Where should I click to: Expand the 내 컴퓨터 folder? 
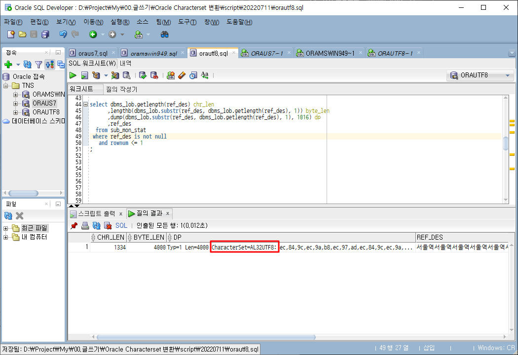pyautogui.click(x=5, y=237)
